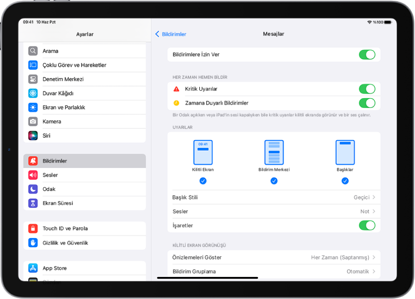Viewport: 415px width, 299px height.
Task: Open the Sesler chevron showing Not
Action: tap(373, 211)
